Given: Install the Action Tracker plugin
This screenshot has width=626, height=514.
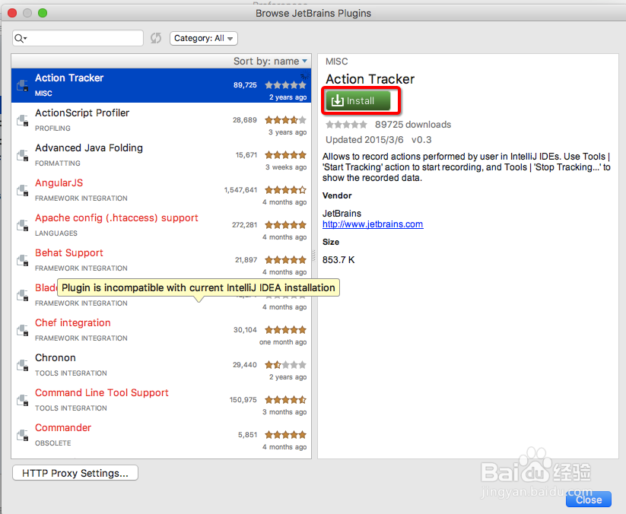Looking at the screenshot, I should [x=357, y=100].
